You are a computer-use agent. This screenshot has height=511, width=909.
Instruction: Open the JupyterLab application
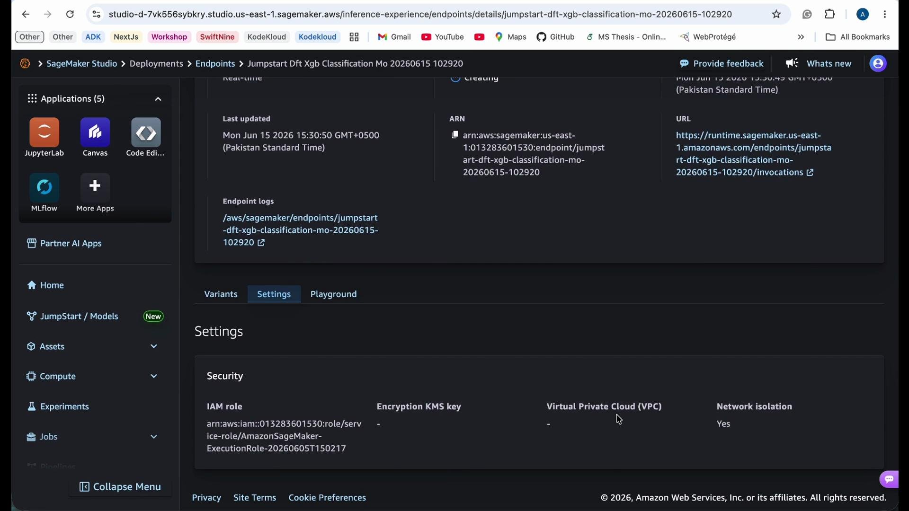coord(45,137)
